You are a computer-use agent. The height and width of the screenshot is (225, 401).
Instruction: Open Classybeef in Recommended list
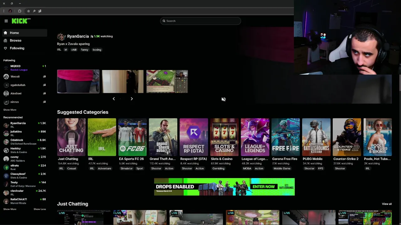(25, 175)
